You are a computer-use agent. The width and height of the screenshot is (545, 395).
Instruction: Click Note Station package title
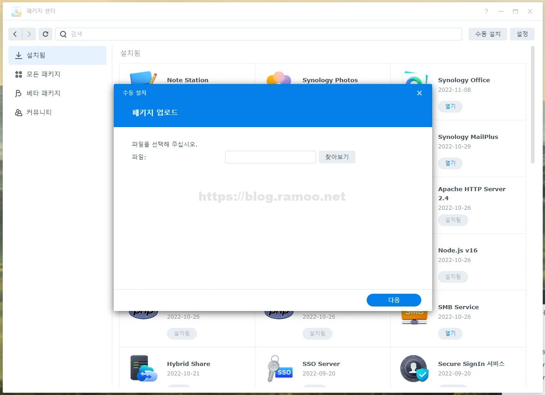(x=188, y=80)
